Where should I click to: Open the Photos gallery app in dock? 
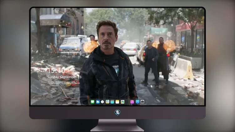point(123,102)
